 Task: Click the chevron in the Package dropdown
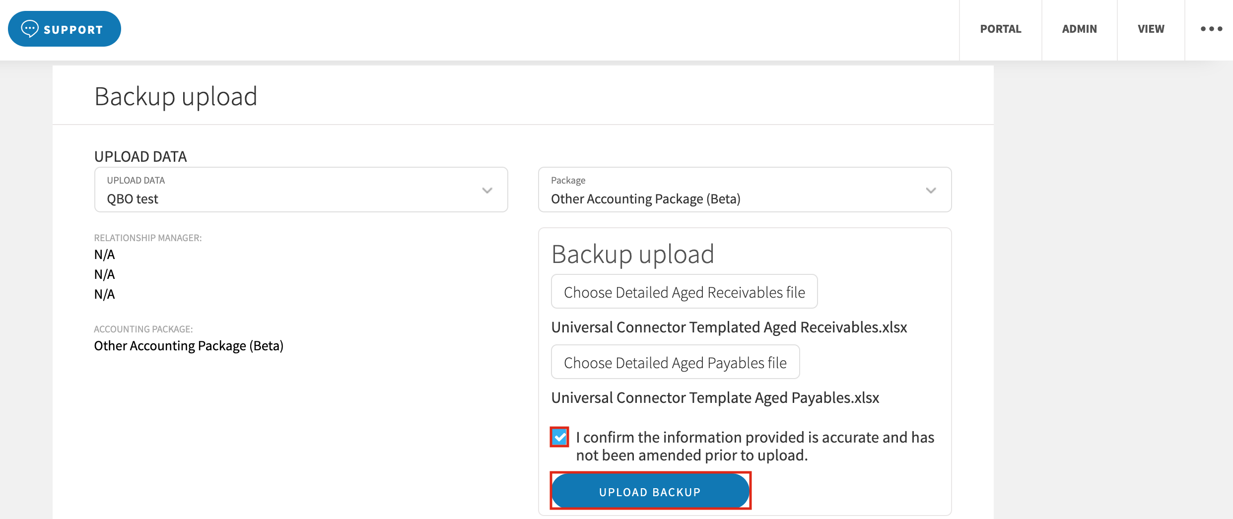[931, 191]
